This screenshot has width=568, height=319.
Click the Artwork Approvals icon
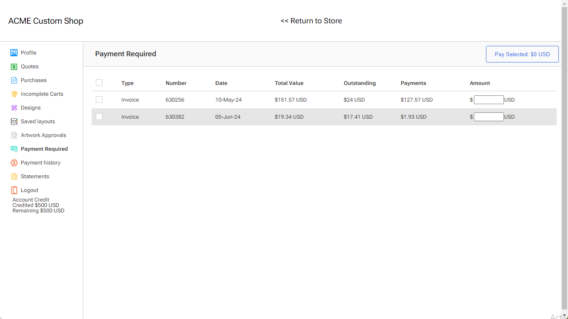pos(14,135)
